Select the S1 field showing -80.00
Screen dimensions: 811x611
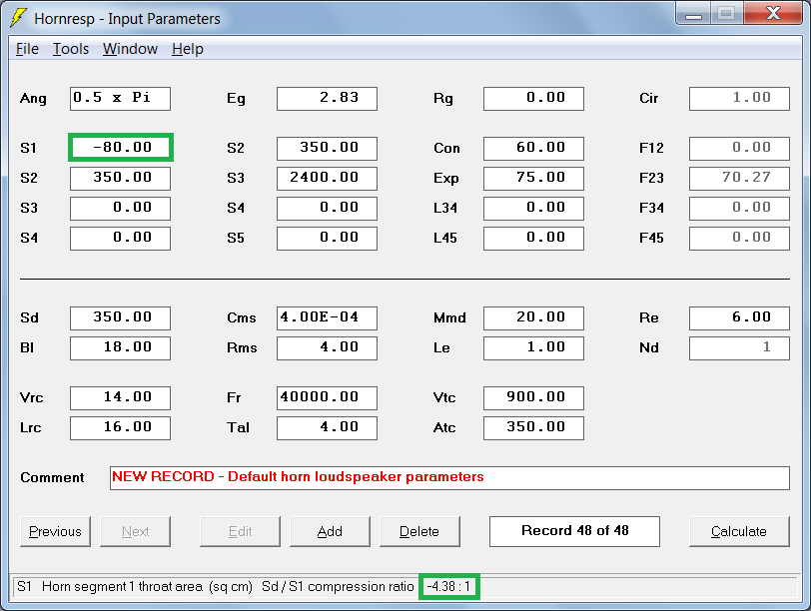120,148
